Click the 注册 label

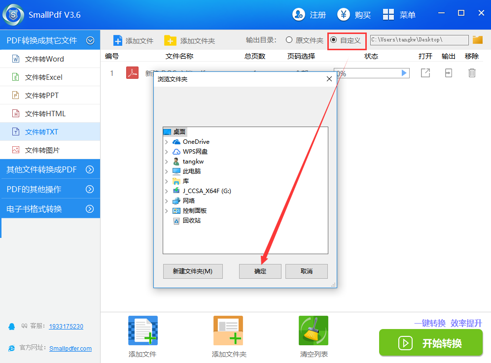pos(318,15)
